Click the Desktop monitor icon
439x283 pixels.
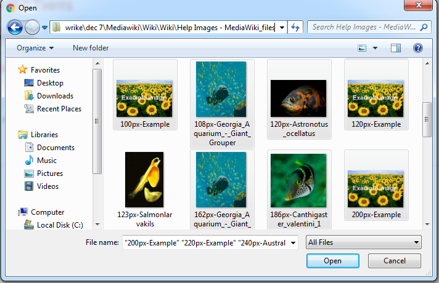[x=29, y=82]
